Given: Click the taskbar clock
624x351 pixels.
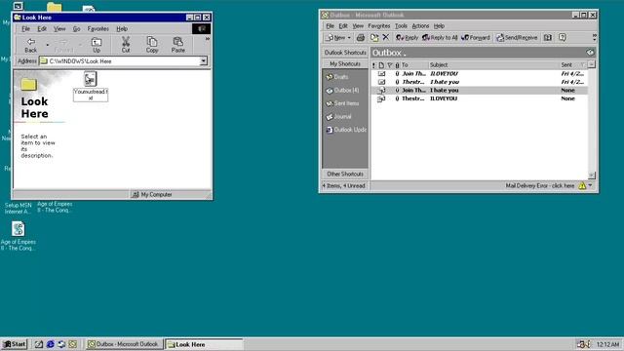Looking at the screenshot, I should coord(608,344).
